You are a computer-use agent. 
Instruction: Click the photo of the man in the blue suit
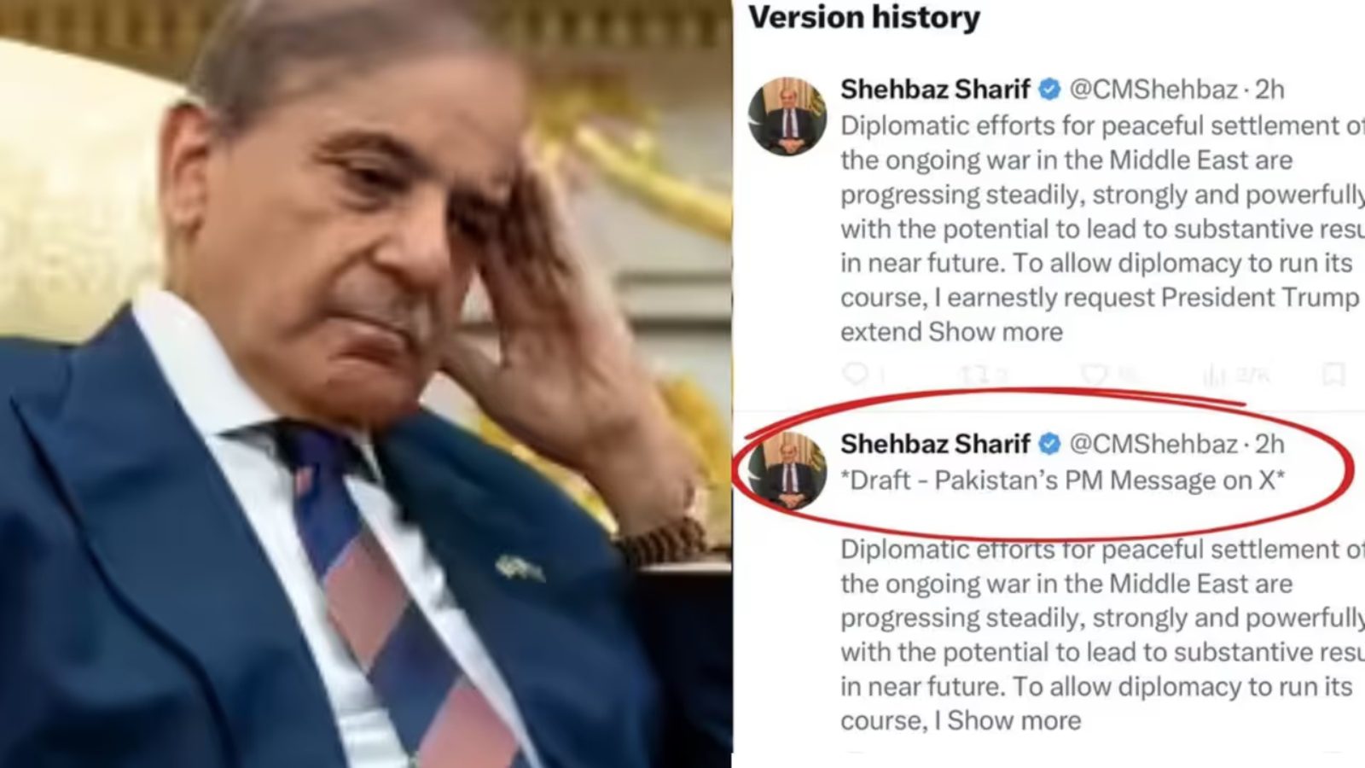click(366, 384)
